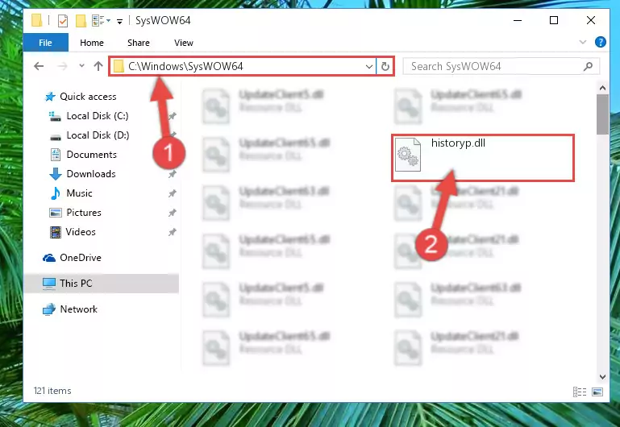Switch to details view layout icon
Screen dimensions: 620x427
pos(580,392)
